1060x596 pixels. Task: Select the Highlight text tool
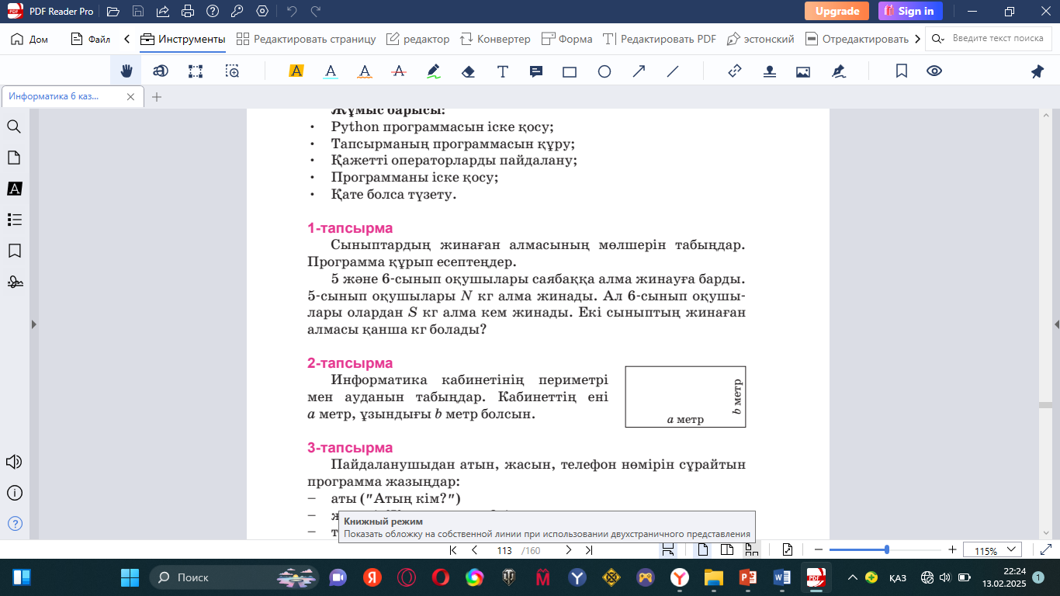point(296,71)
